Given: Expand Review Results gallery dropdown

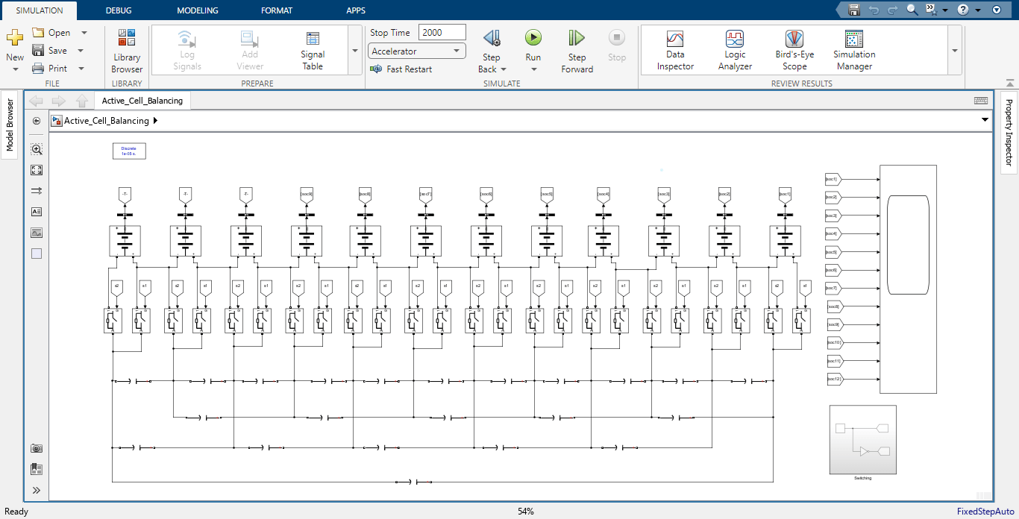Looking at the screenshot, I should (955, 51).
